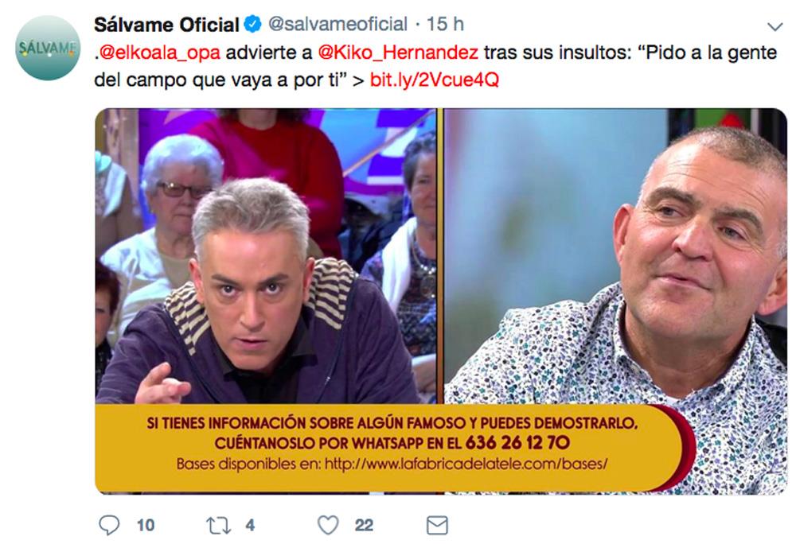This screenshot has height=544, width=796.
Task: Like the tweet with the heart icon
Action: point(328,525)
